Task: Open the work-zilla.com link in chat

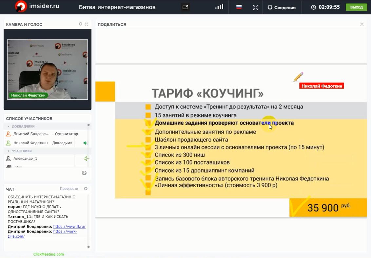Action: click(x=65, y=232)
